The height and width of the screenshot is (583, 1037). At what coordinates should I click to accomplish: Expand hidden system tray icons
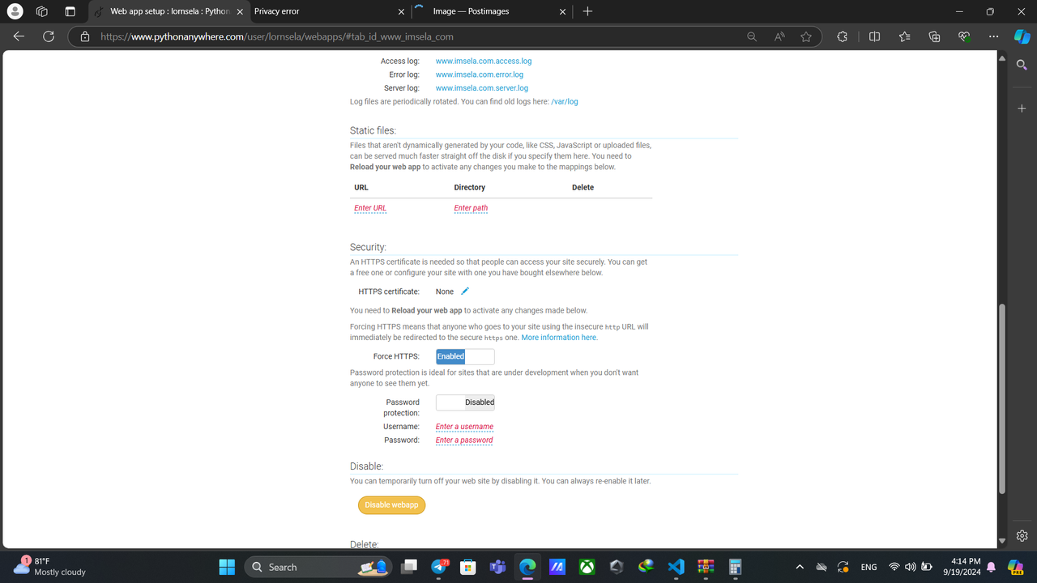[x=799, y=566]
